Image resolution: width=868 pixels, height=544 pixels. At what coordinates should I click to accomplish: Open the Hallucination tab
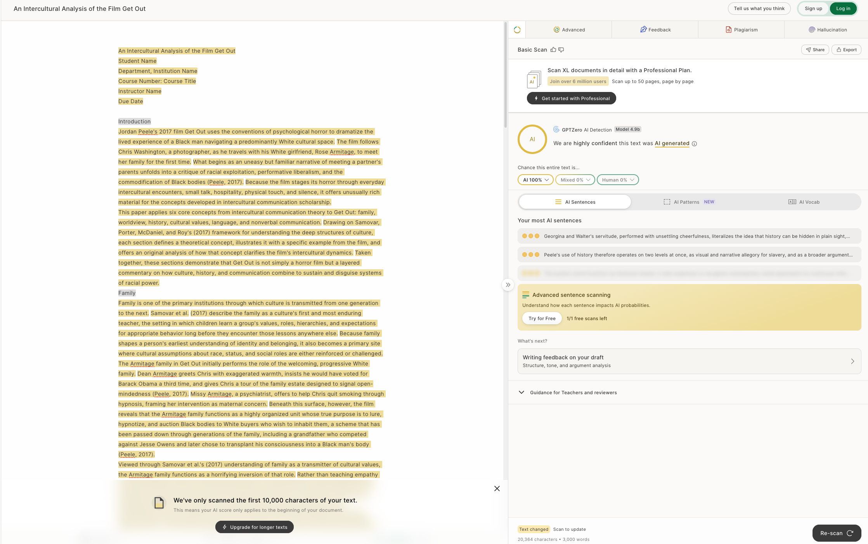pyautogui.click(x=827, y=30)
